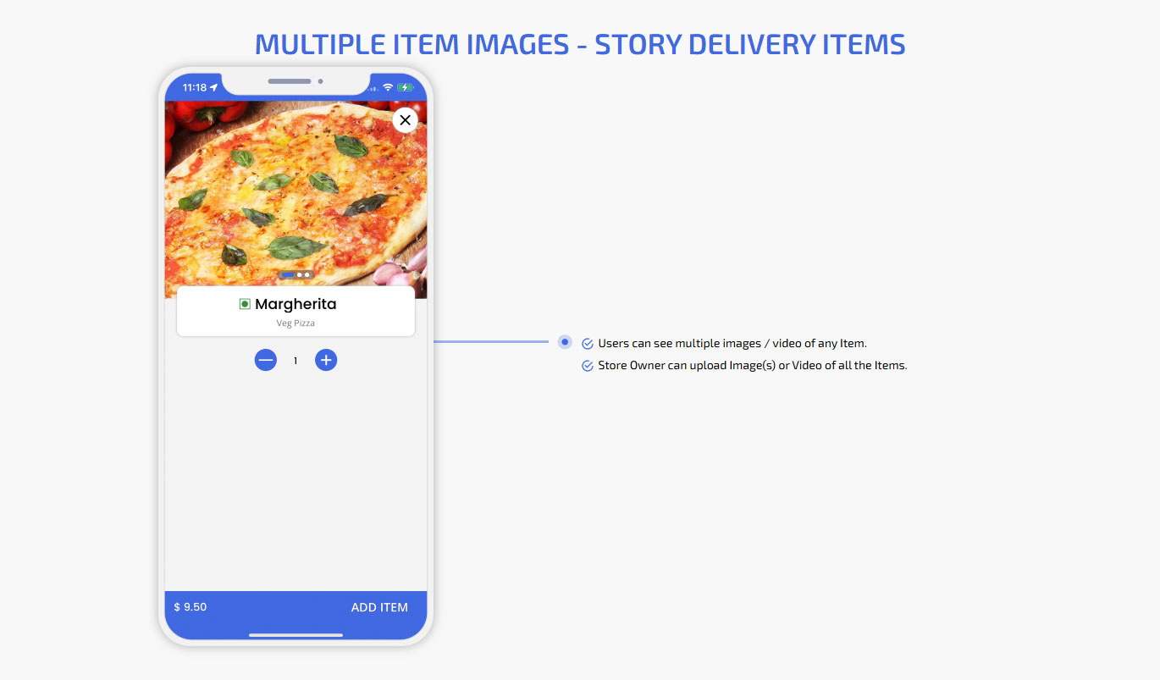The width and height of the screenshot is (1160, 680).
Task: Click the green veg indicator icon
Action: pos(245,304)
